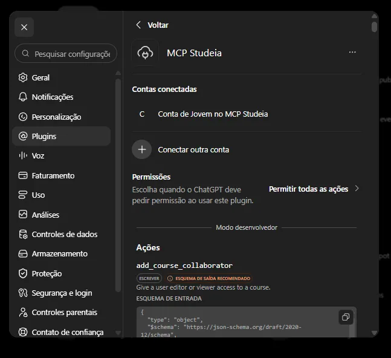391x358 pixels.
Task: Open the three-dot more options menu
Action: coord(352,52)
